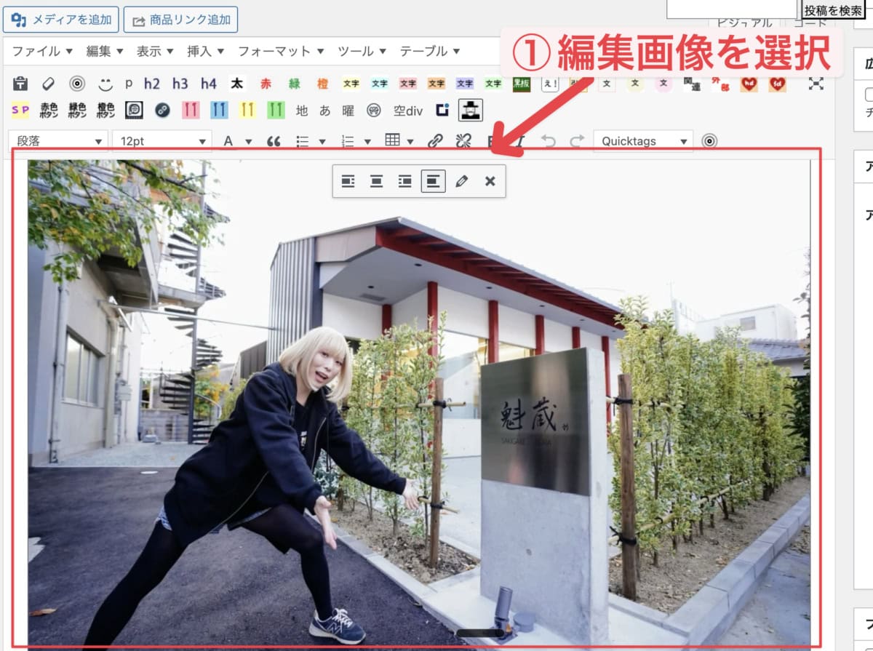Open the 12pt font size dropdown
873x651 pixels.
pos(162,141)
